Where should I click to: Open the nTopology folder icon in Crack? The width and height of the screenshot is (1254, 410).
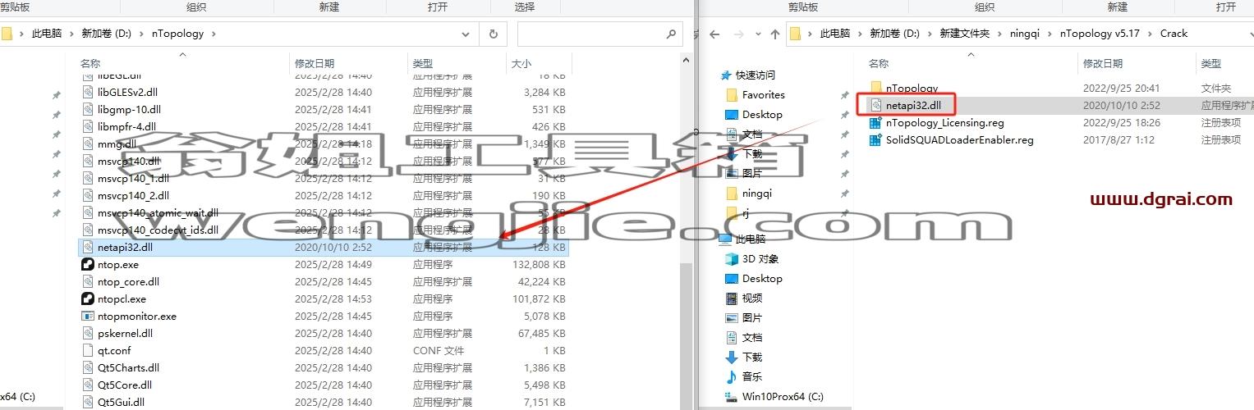pyautogui.click(x=876, y=88)
